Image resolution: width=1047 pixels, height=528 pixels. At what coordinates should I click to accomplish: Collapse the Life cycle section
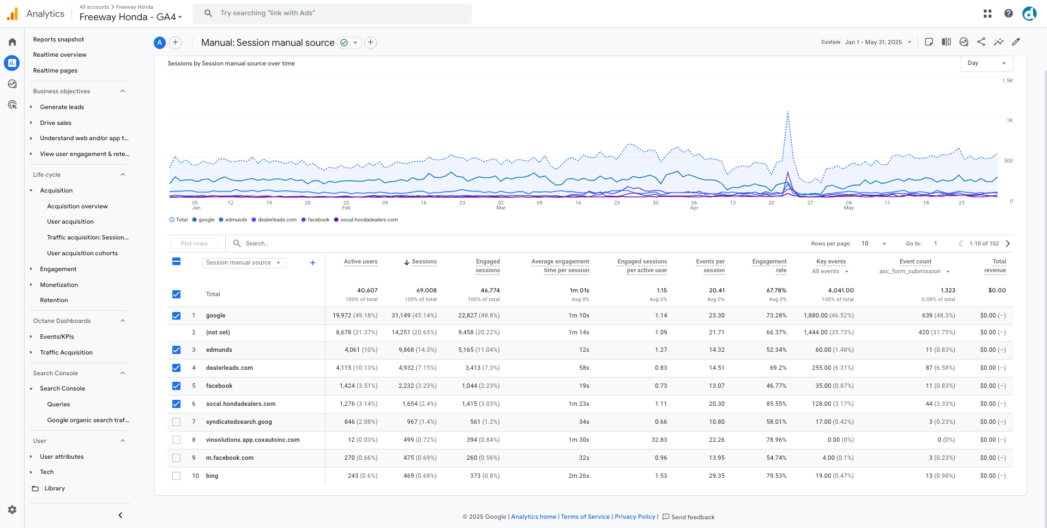point(123,175)
